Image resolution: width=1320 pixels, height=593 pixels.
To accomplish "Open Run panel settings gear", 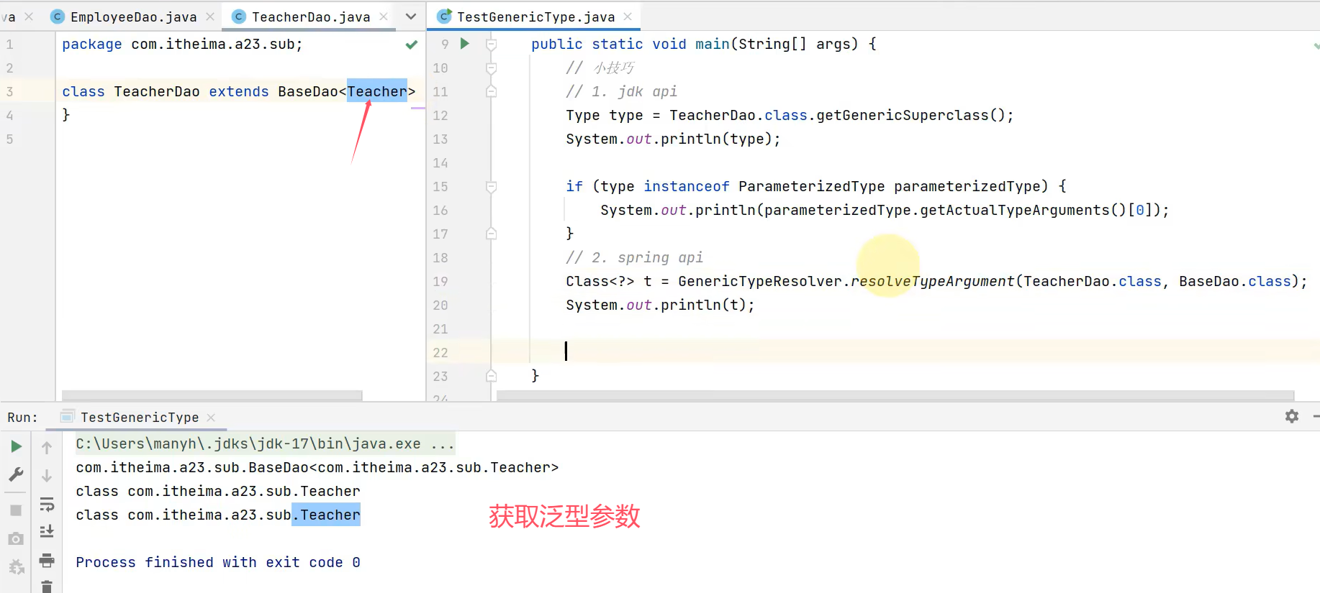I will [x=1292, y=416].
